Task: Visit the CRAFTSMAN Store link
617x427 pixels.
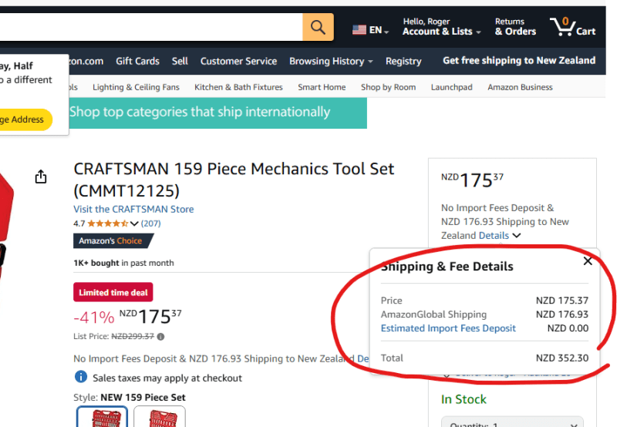Action: coord(133,209)
